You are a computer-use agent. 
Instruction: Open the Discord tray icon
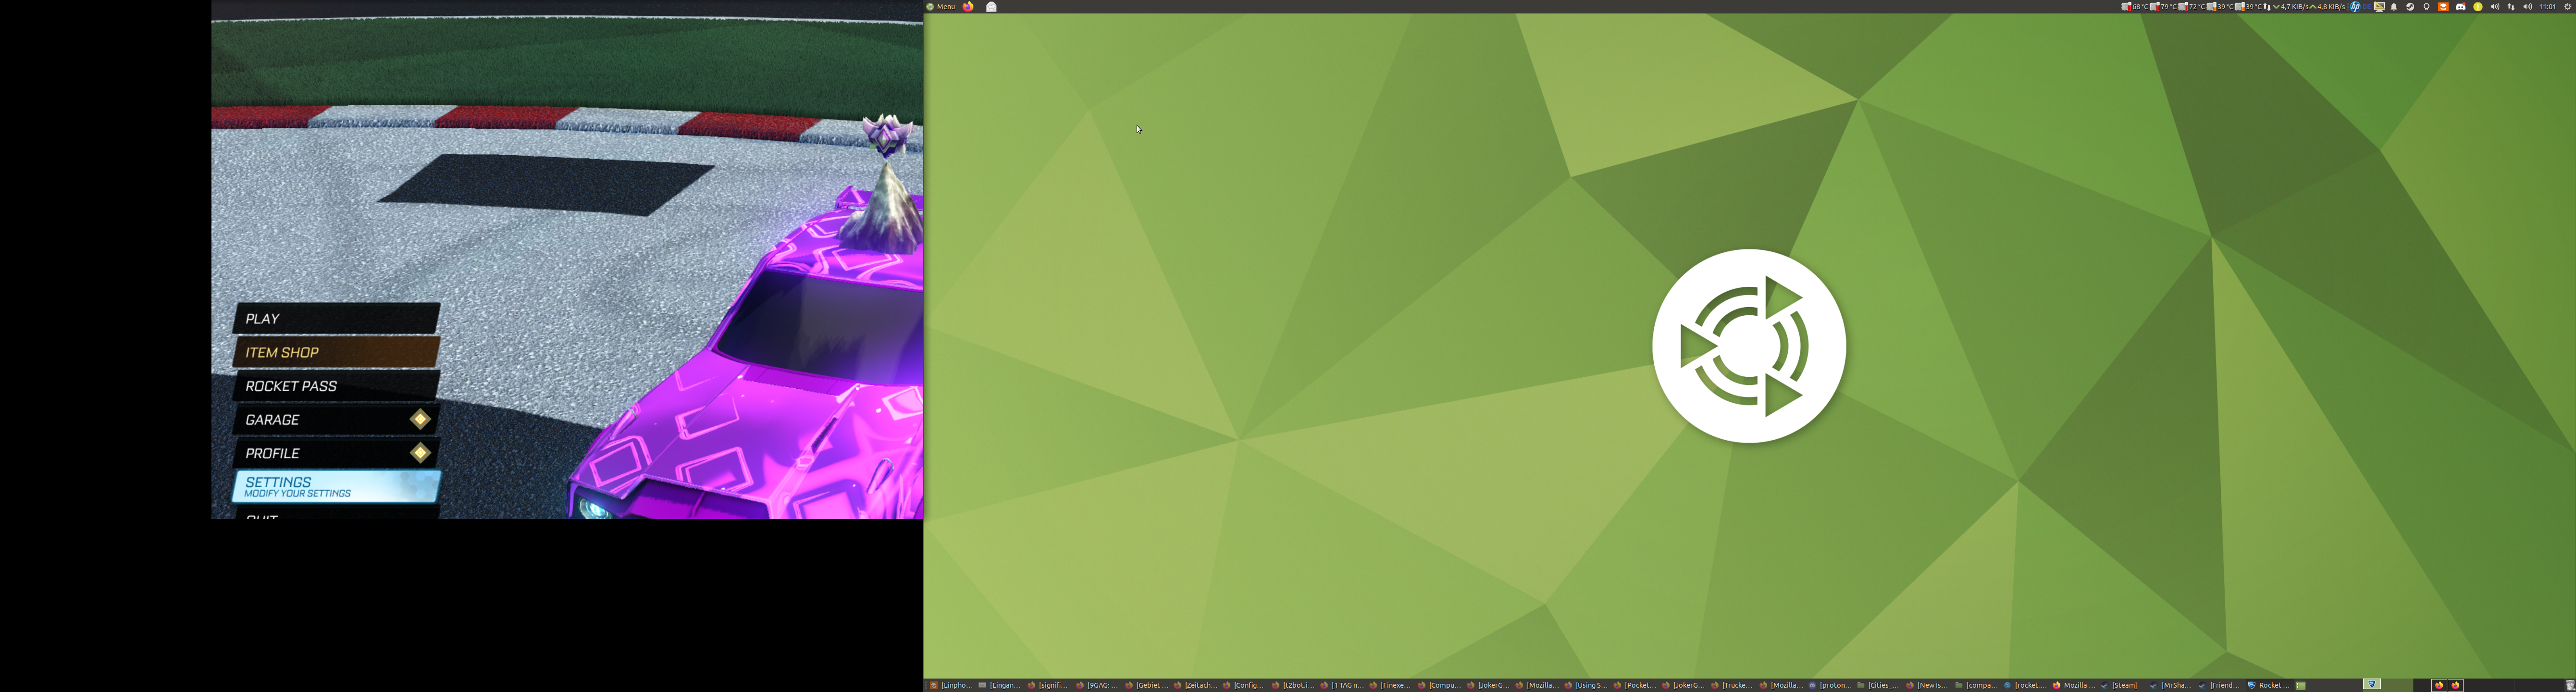pos(2460,7)
